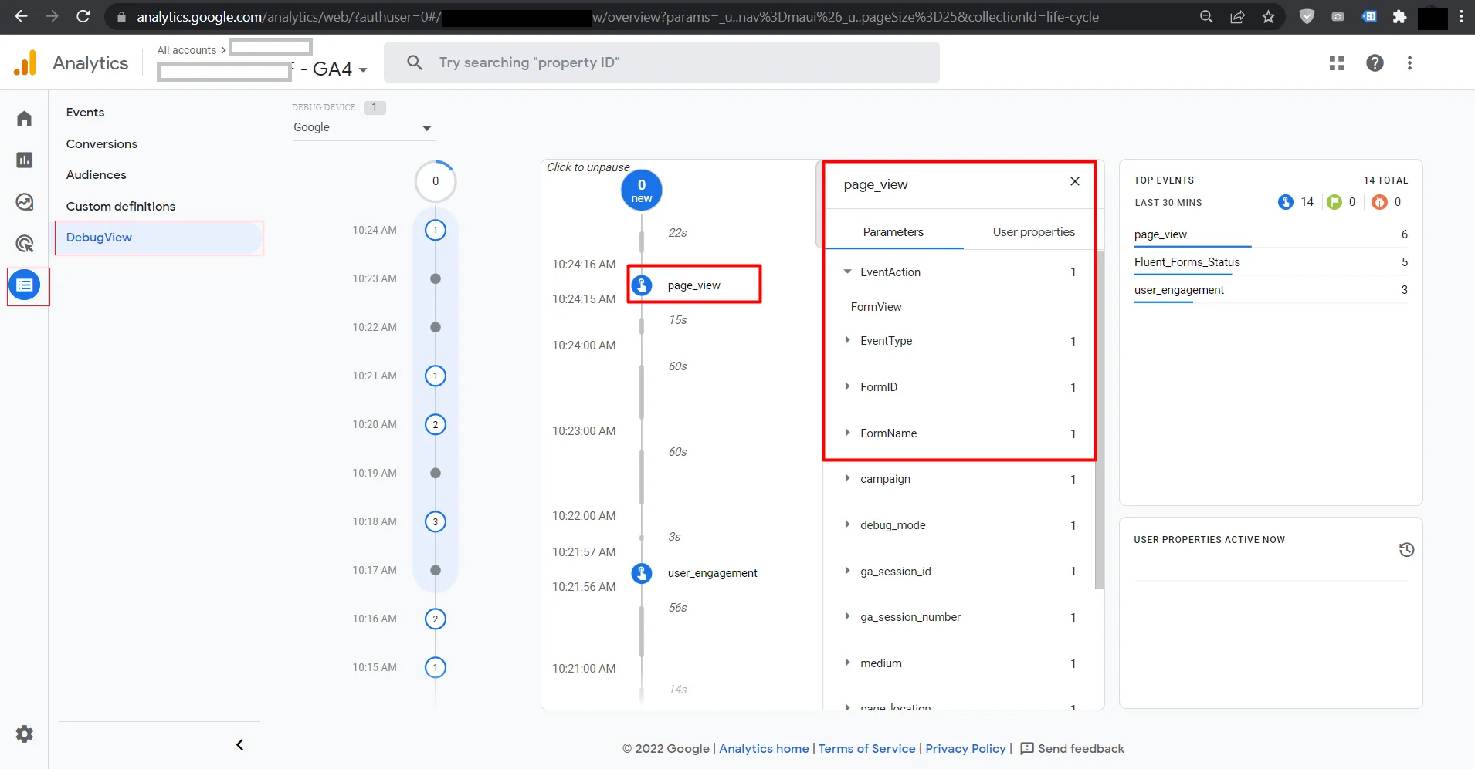Image resolution: width=1475 pixels, height=769 pixels.
Task: Open Custom definitions in the menu
Action: 120,207
